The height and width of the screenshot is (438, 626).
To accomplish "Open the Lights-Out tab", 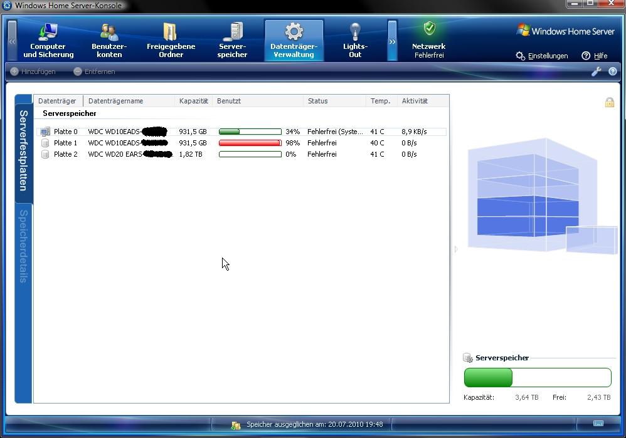I will [x=355, y=41].
